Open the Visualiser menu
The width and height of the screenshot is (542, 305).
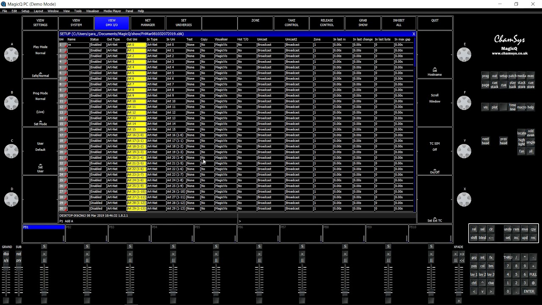(x=92, y=11)
